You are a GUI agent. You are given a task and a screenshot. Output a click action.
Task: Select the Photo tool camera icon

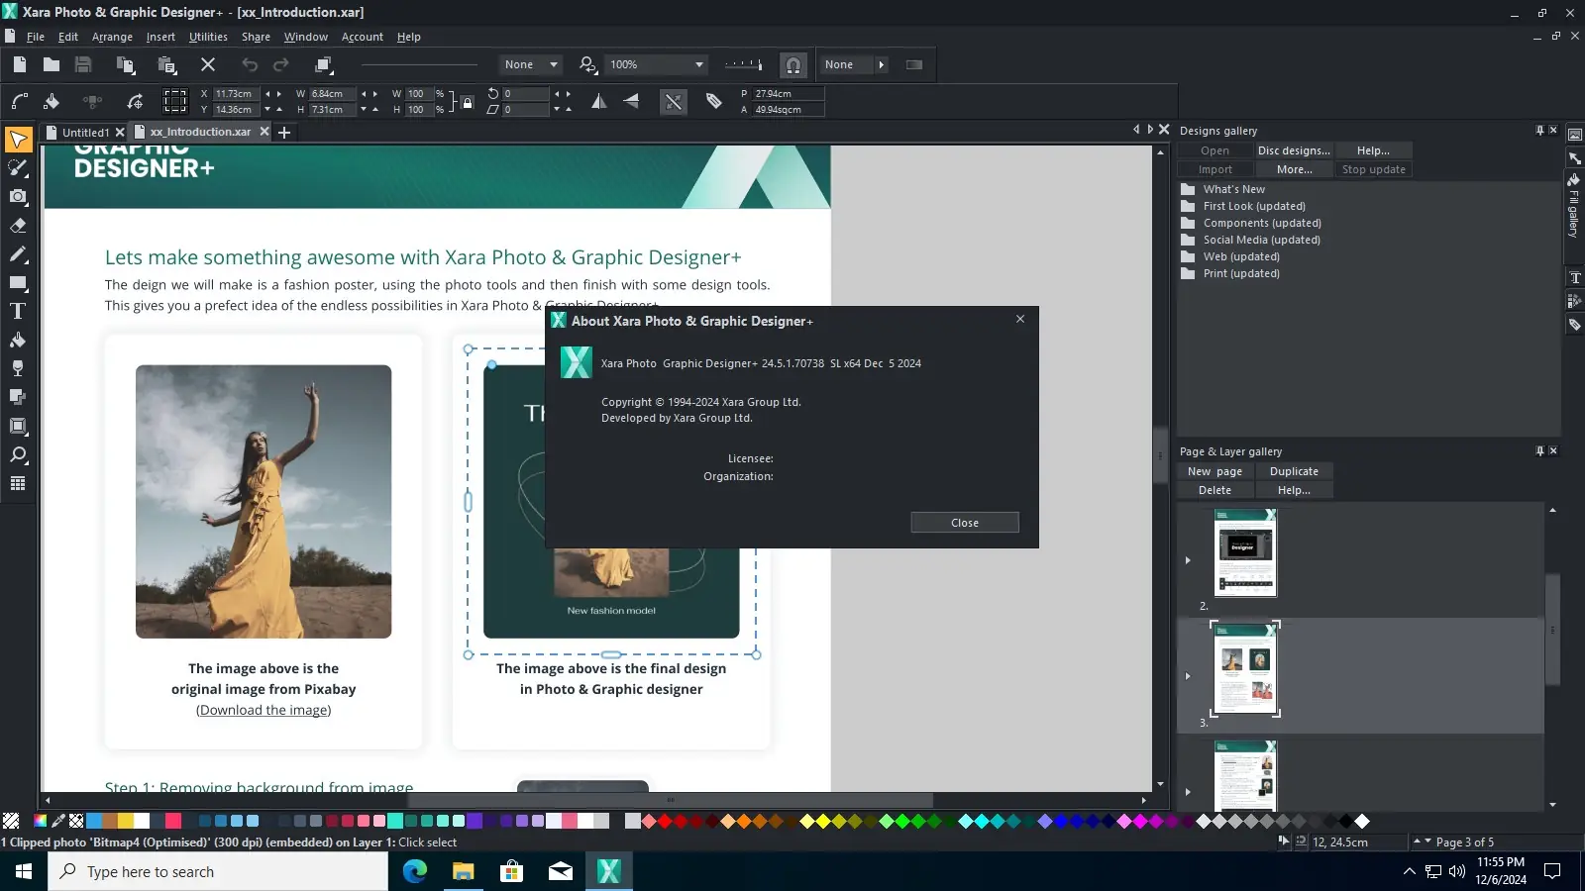point(18,197)
